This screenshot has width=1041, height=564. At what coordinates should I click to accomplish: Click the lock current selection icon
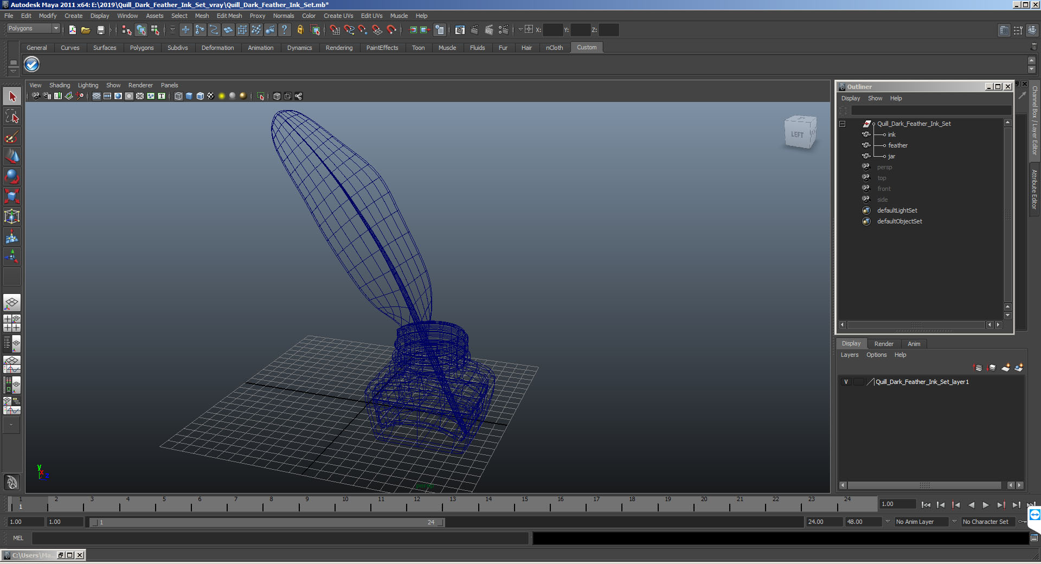point(300,30)
